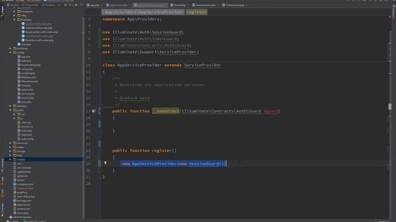Open Version Control tool window in status bar
This screenshot has height=222, width=396.
35,221
